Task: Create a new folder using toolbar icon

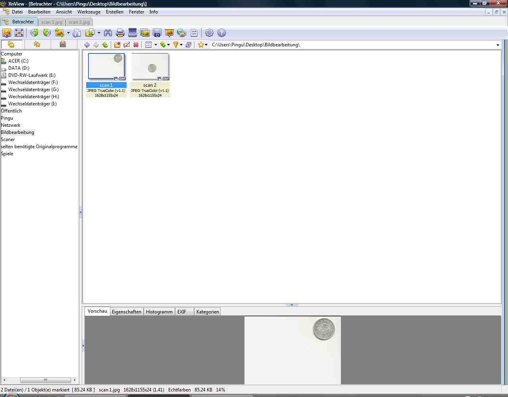Action: coord(117,45)
